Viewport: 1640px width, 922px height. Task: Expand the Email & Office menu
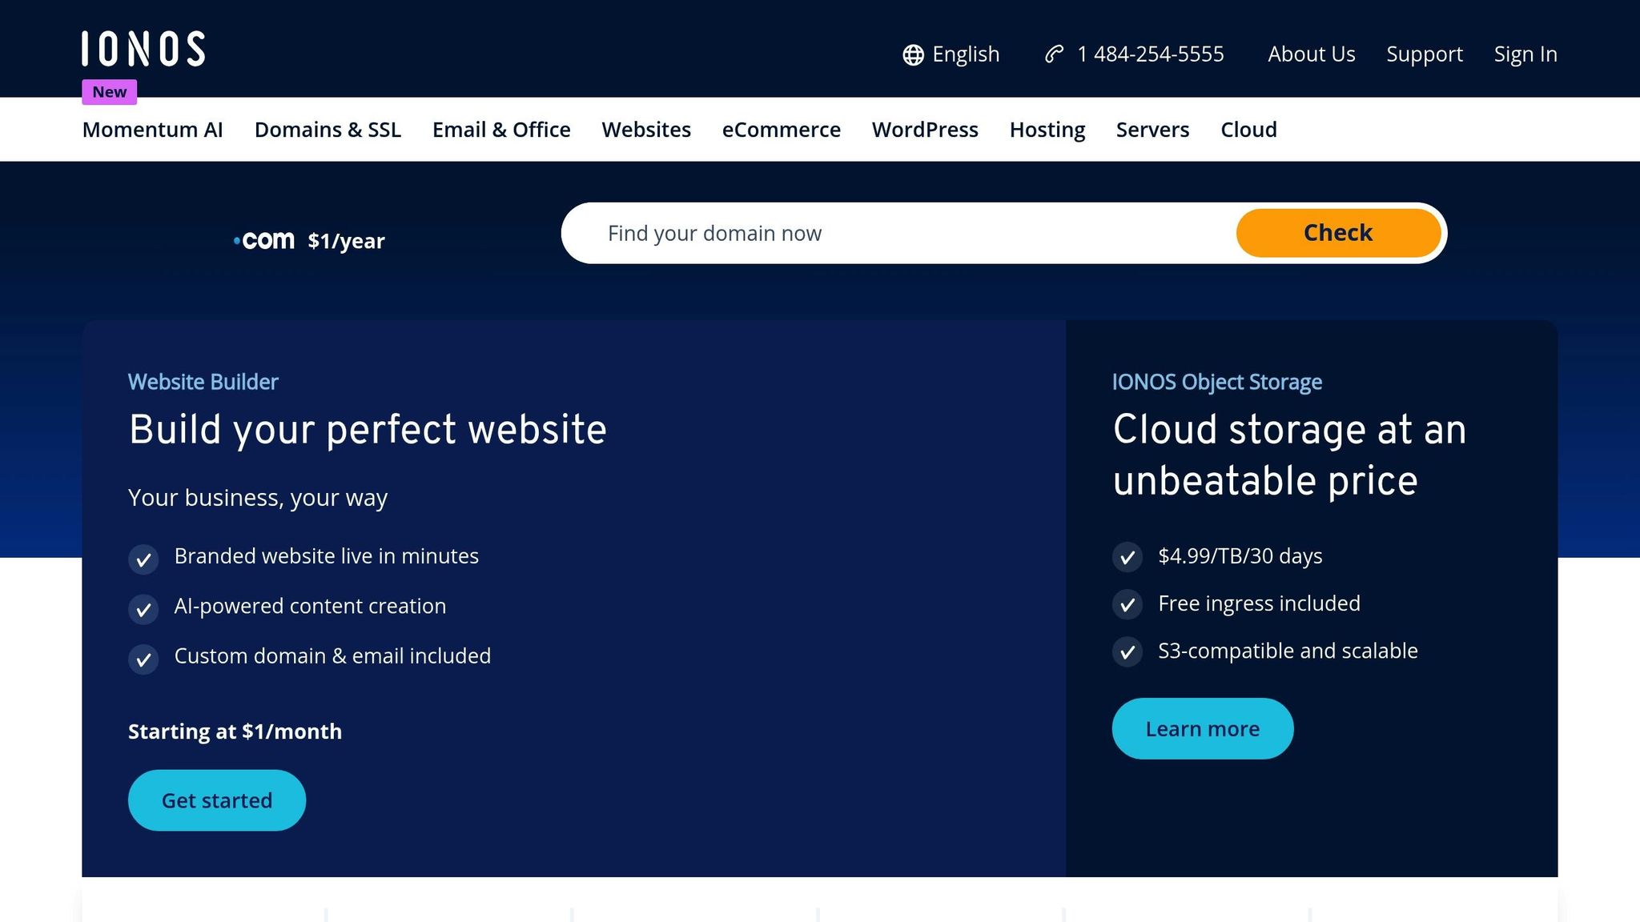pos(501,130)
